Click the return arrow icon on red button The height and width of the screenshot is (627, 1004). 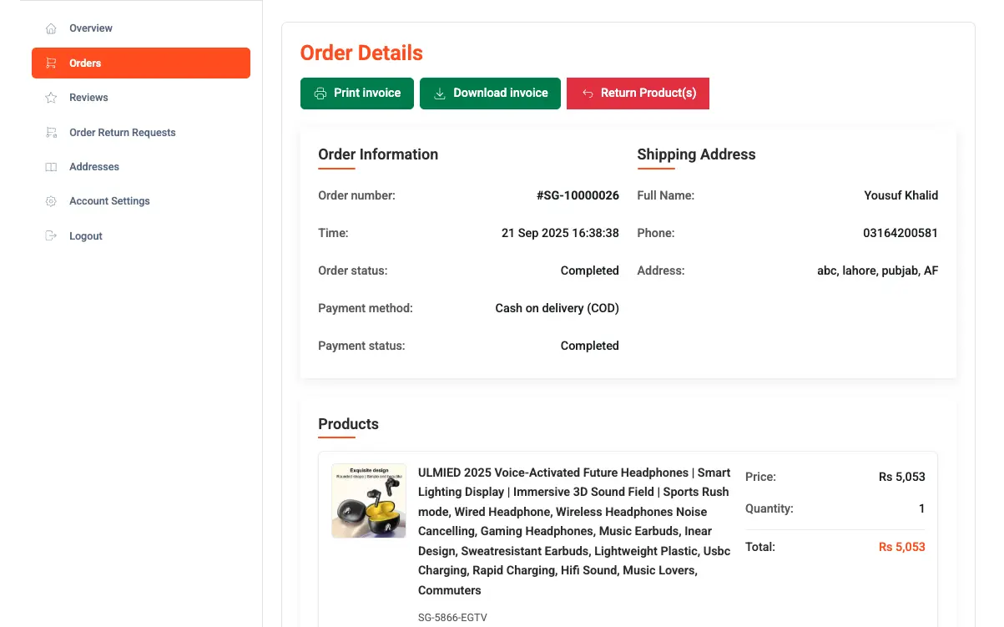[588, 94]
